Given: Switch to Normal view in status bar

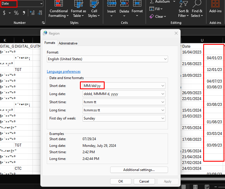Looking at the screenshot, I should point(184,186).
